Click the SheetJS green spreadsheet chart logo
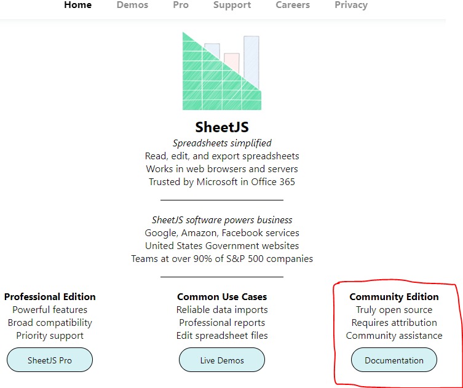This screenshot has width=463, height=388. coord(222,71)
